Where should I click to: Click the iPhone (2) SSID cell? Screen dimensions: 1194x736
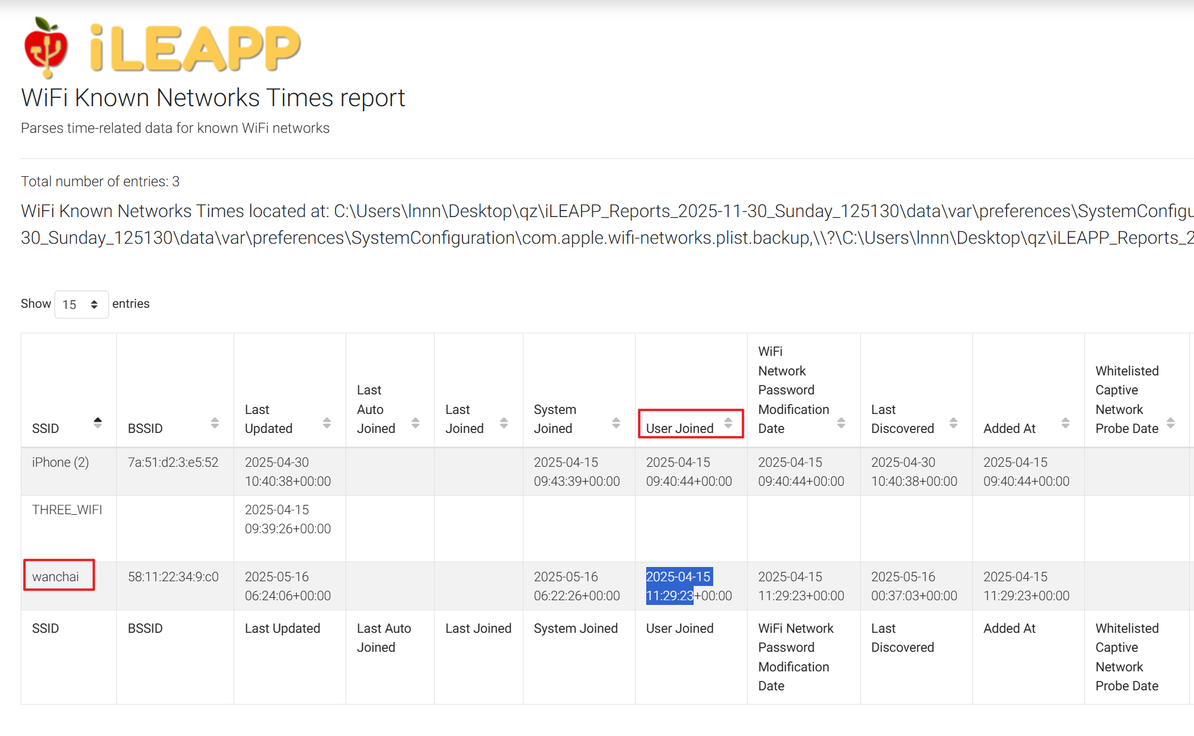(60, 462)
